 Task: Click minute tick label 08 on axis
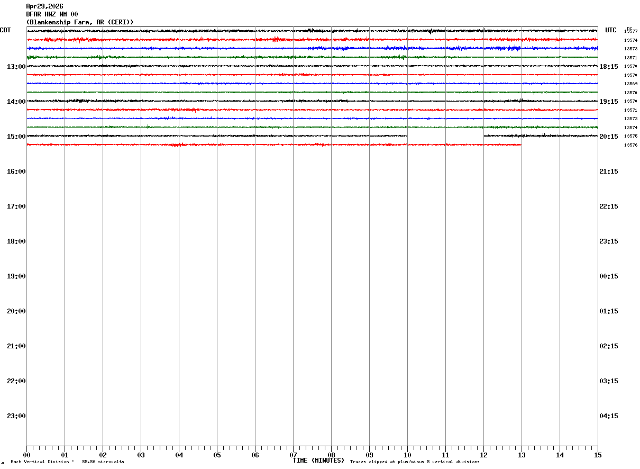pyautogui.click(x=331, y=455)
